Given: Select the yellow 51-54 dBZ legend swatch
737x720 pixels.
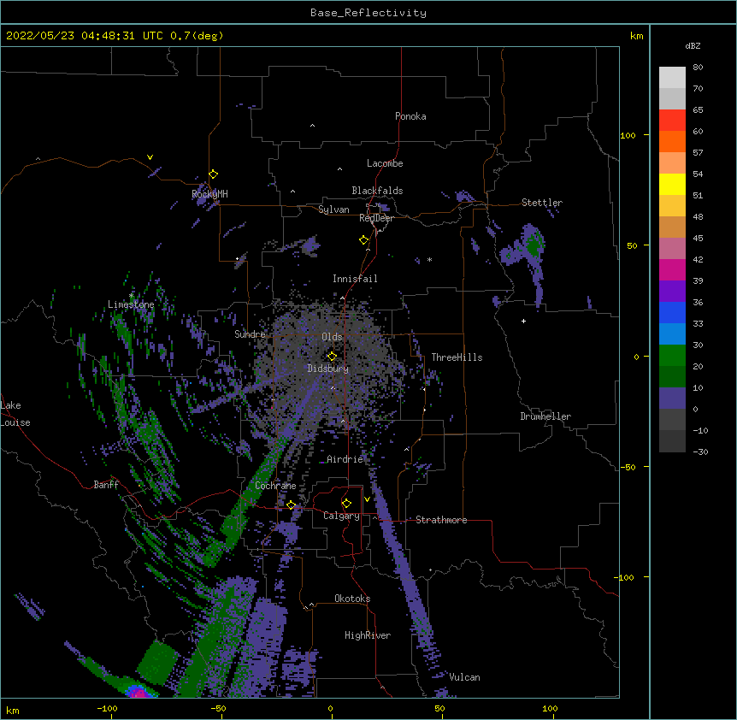Looking at the screenshot, I should click(672, 184).
